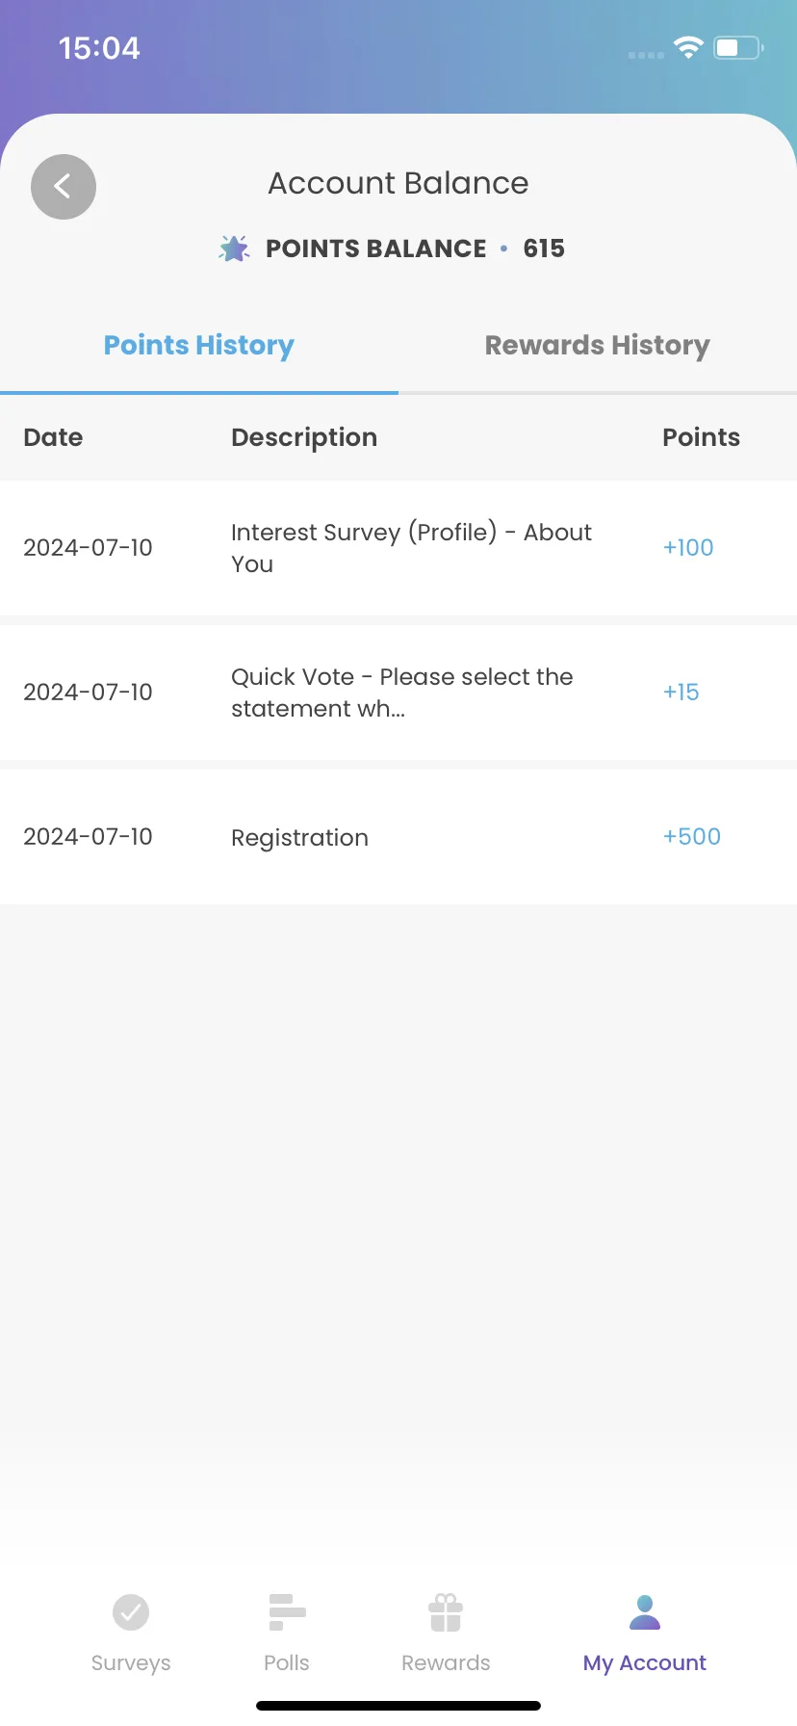Click the Description column header
Screen dimensions: 797x1726
304,437
